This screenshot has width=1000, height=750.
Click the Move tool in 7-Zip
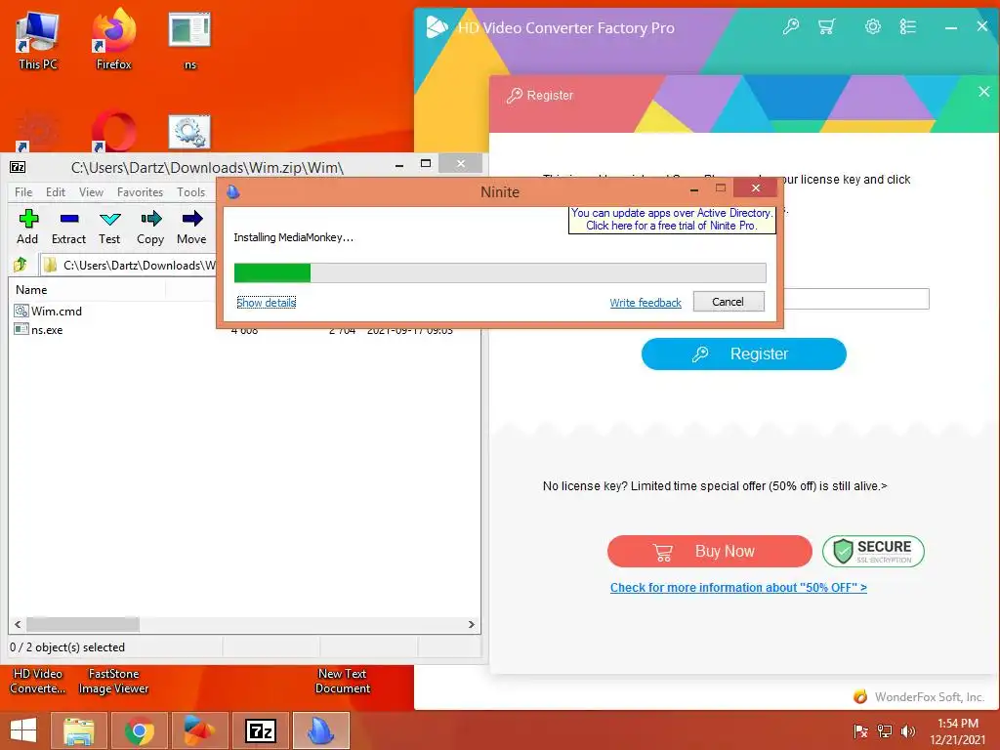(191, 227)
